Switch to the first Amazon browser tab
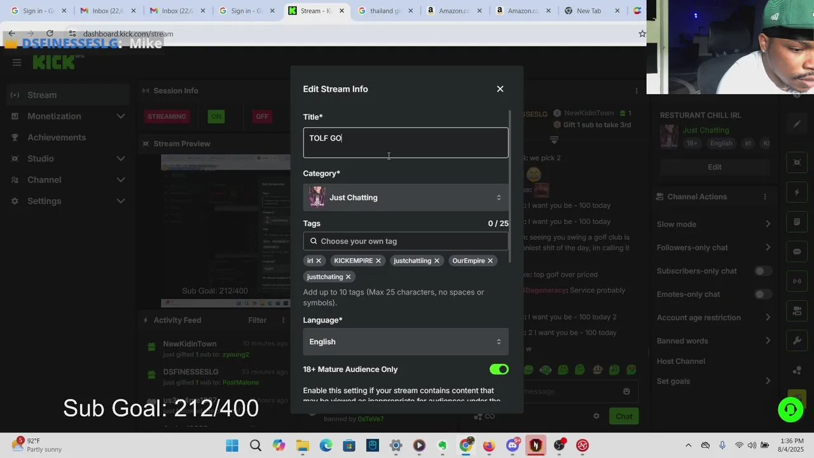814x458 pixels. coord(454,11)
